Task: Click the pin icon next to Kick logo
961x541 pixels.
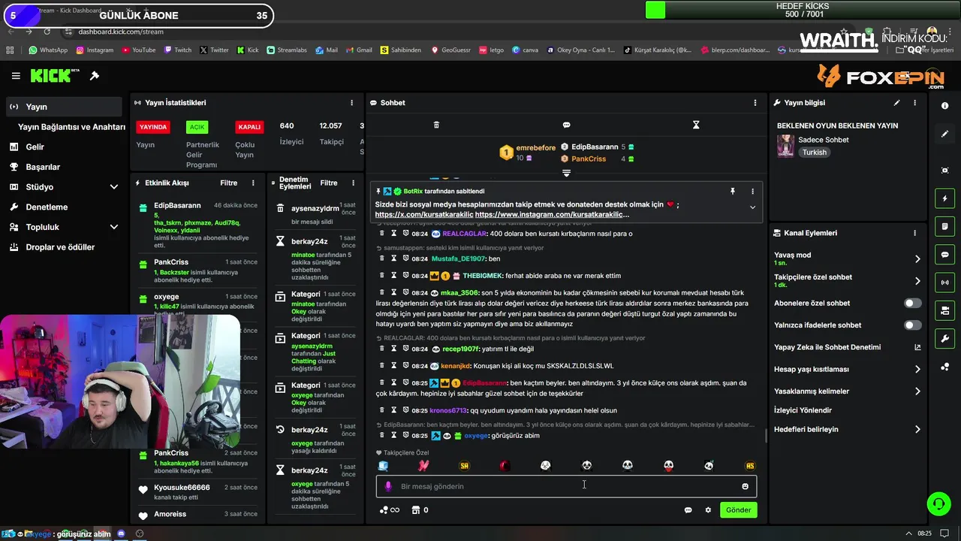Action: [95, 76]
